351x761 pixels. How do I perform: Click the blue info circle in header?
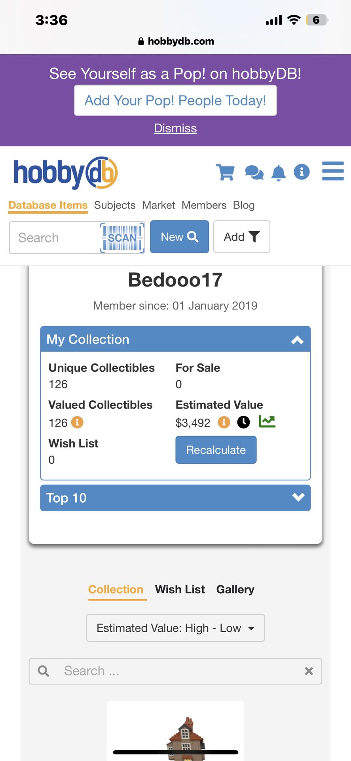coord(302,172)
